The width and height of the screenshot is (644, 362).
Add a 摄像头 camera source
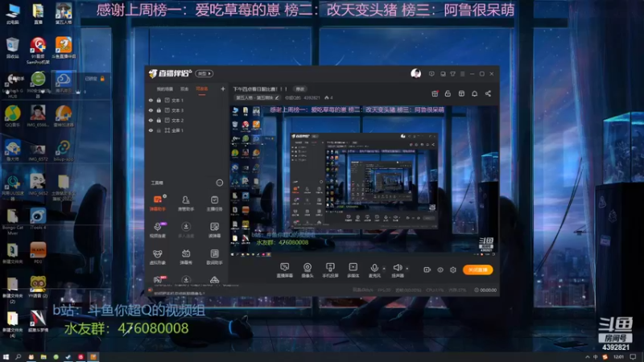pos(308,270)
